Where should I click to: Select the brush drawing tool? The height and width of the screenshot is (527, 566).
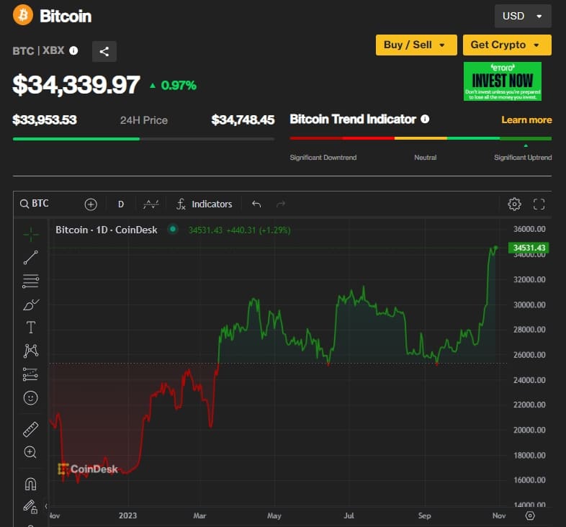click(x=31, y=305)
